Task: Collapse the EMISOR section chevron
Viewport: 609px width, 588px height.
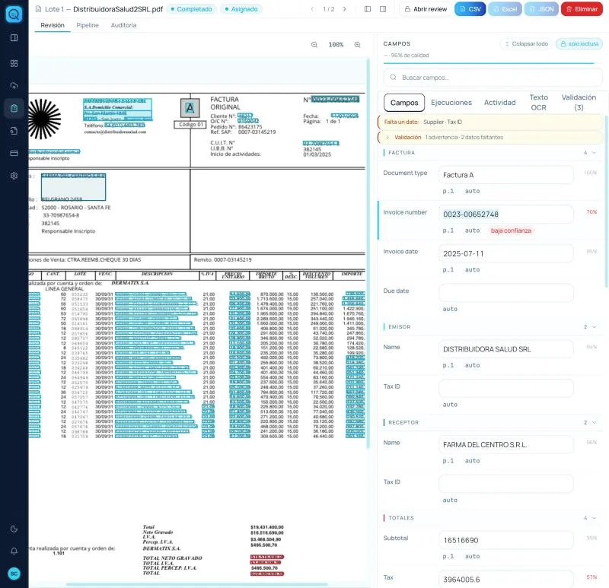Action: pos(594,327)
